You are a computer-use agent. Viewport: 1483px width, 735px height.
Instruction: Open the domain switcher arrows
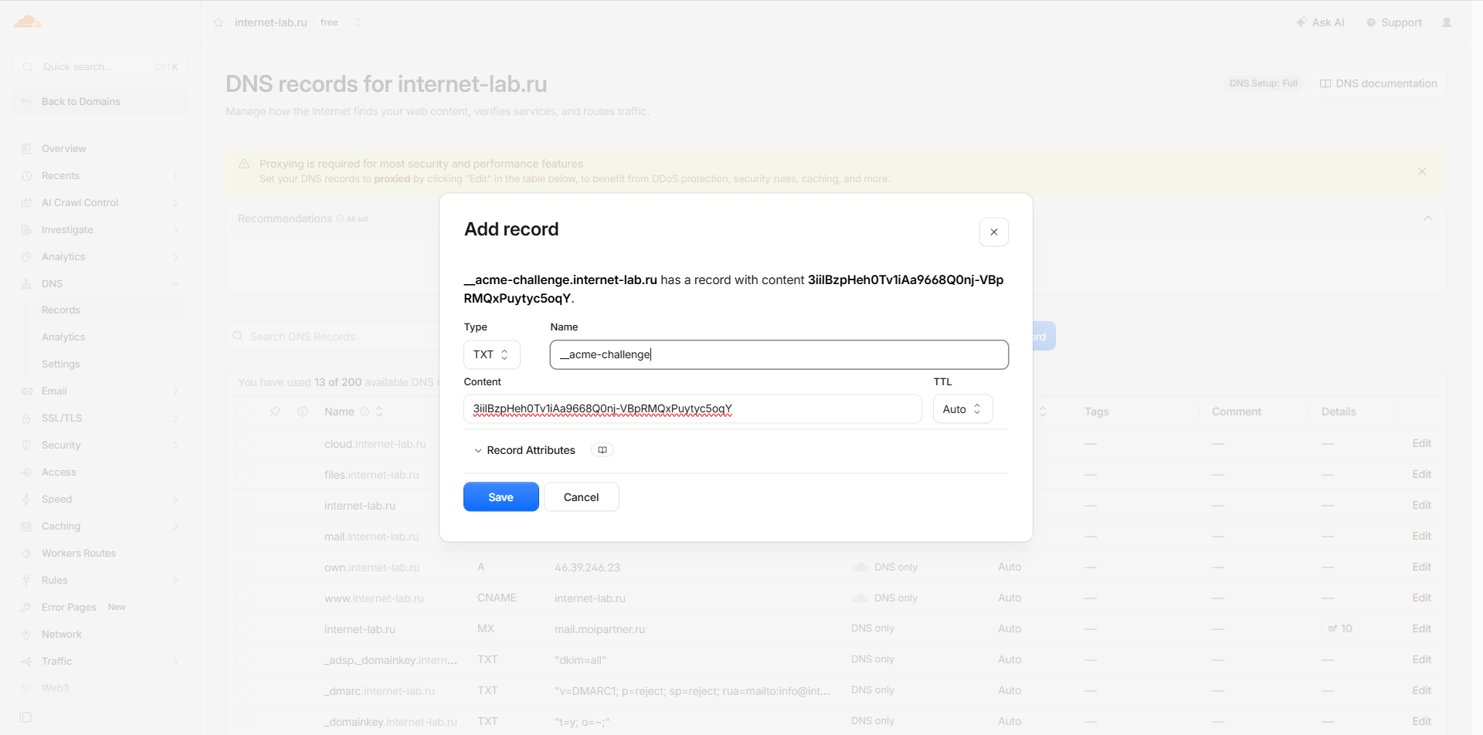[x=358, y=22]
